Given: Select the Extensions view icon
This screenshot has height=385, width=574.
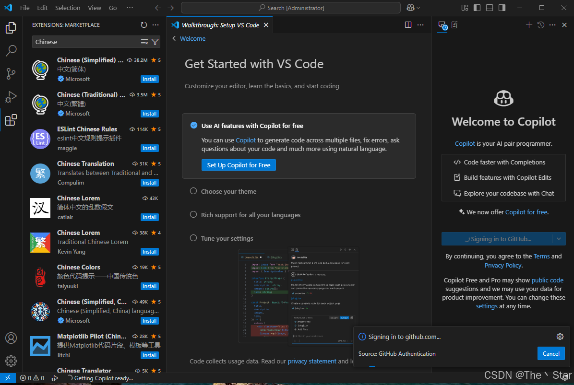Looking at the screenshot, I should pos(11,120).
